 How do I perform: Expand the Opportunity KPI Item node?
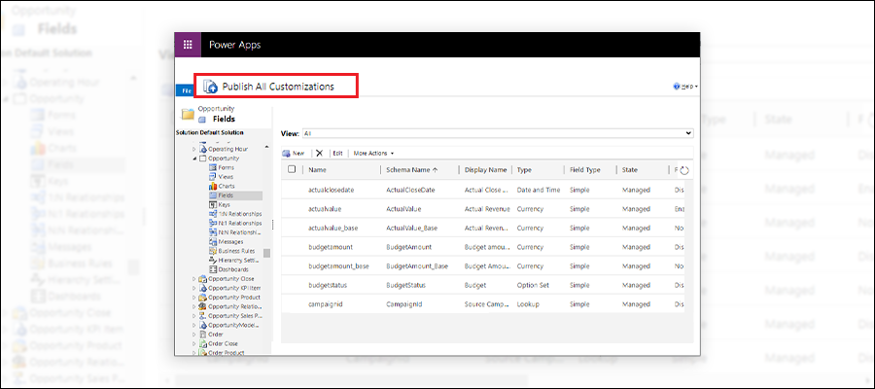point(194,288)
